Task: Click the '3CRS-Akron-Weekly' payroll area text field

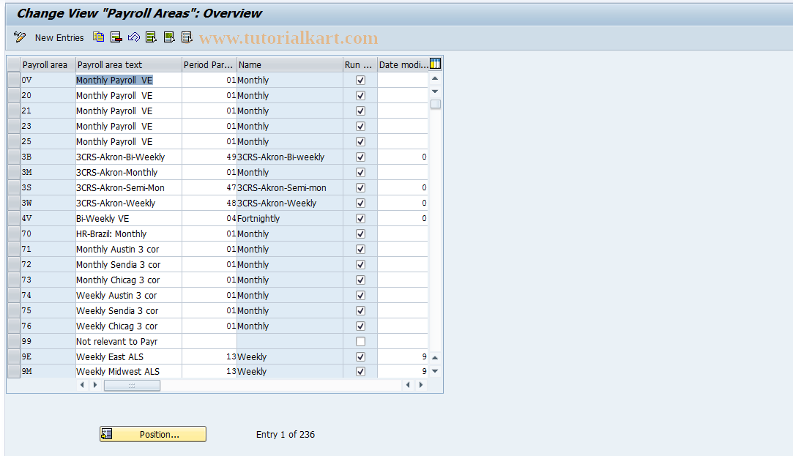Action: tap(128, 203)
